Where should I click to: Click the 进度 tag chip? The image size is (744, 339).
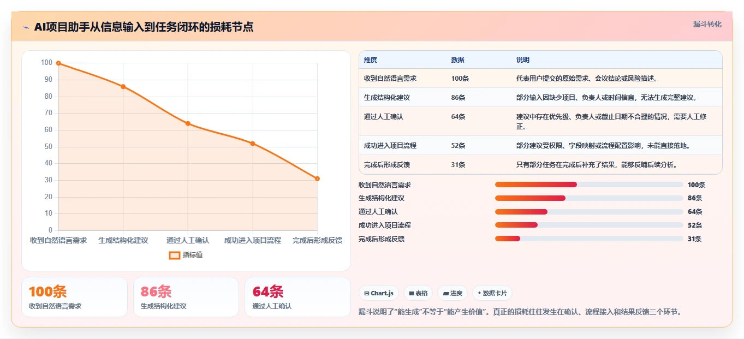(453, 293)
